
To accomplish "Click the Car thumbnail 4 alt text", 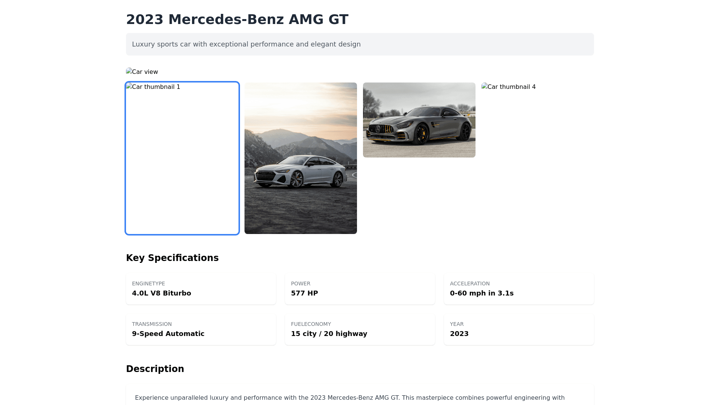I will pyautogui.click(x=511, y=87).
